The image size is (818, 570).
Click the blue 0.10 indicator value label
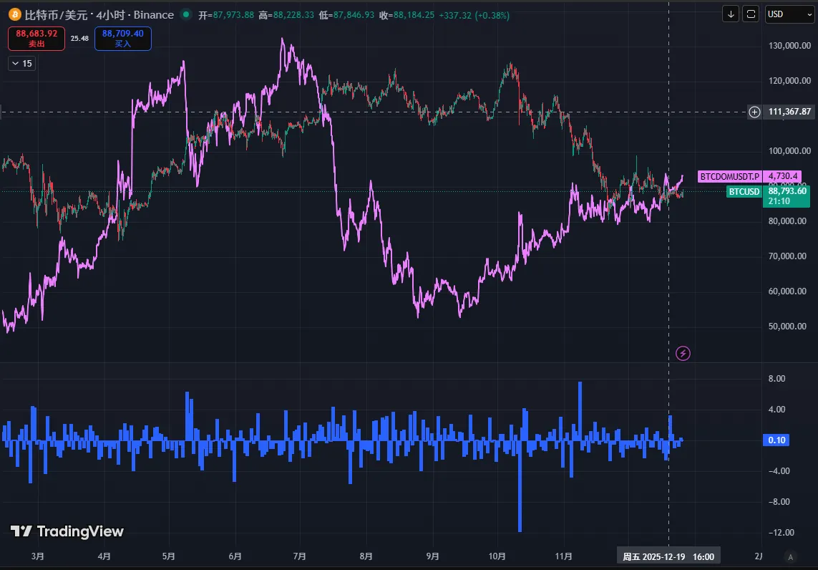[776, 440]
